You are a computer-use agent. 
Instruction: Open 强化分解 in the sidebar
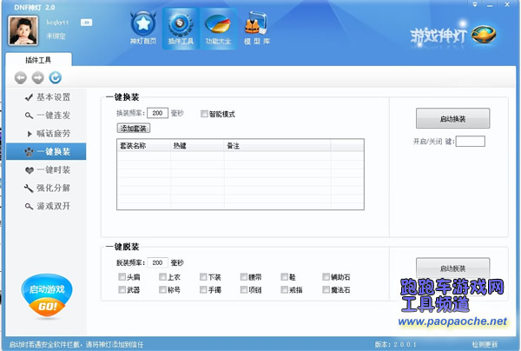47,189
